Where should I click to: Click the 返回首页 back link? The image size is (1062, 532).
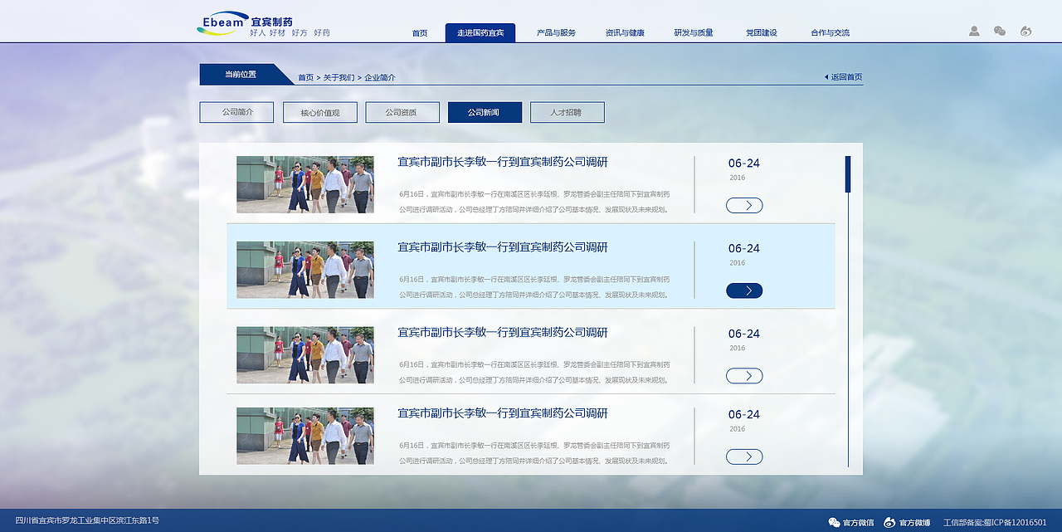click(843, 77)
